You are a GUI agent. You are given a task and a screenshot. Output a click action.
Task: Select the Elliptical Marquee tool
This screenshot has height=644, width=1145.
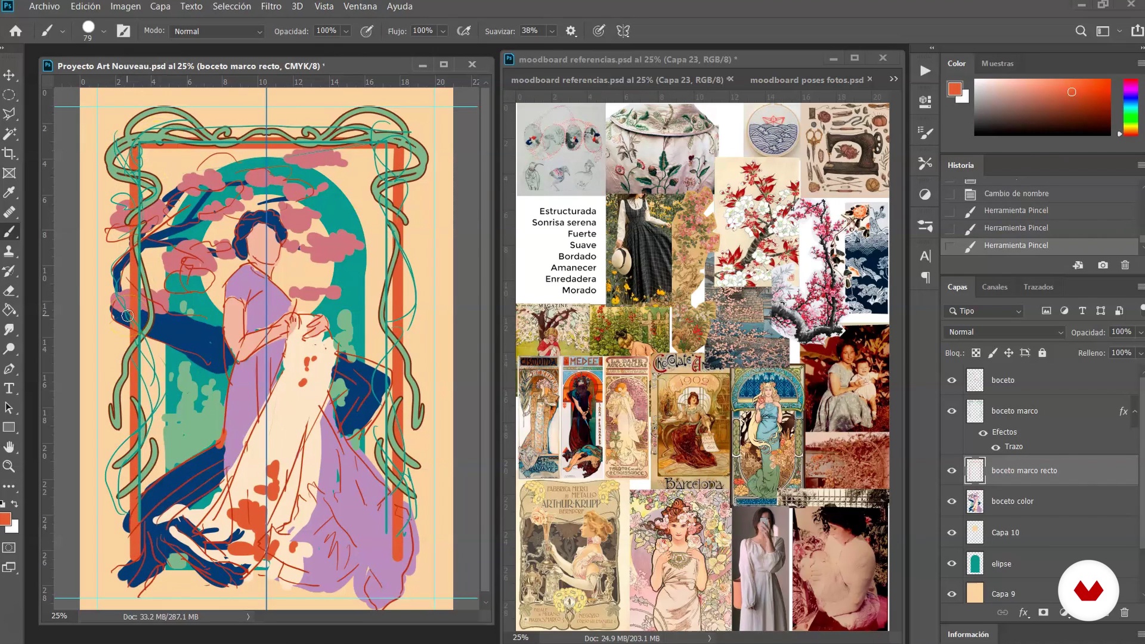(x=10, y=95)
